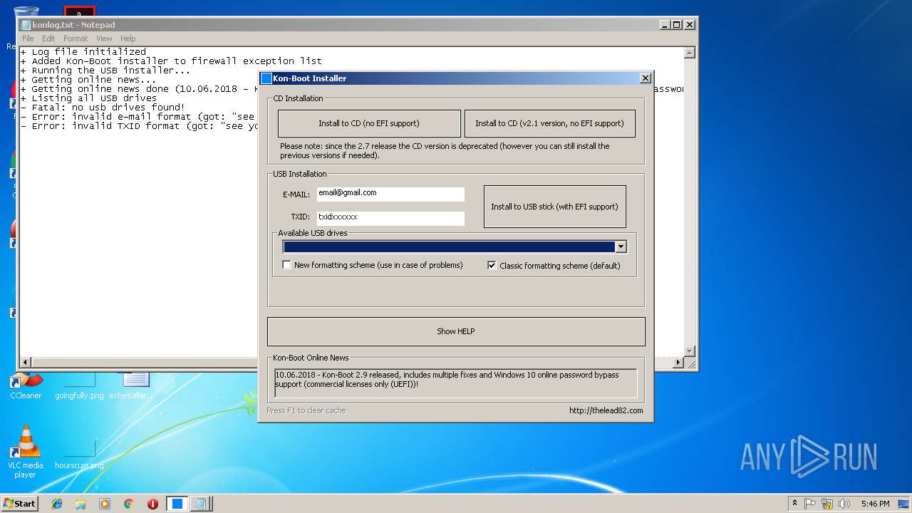This screenshot has width=912, height=513.
Task: Open the volume speaker tray icon
Action: (844, 504)
